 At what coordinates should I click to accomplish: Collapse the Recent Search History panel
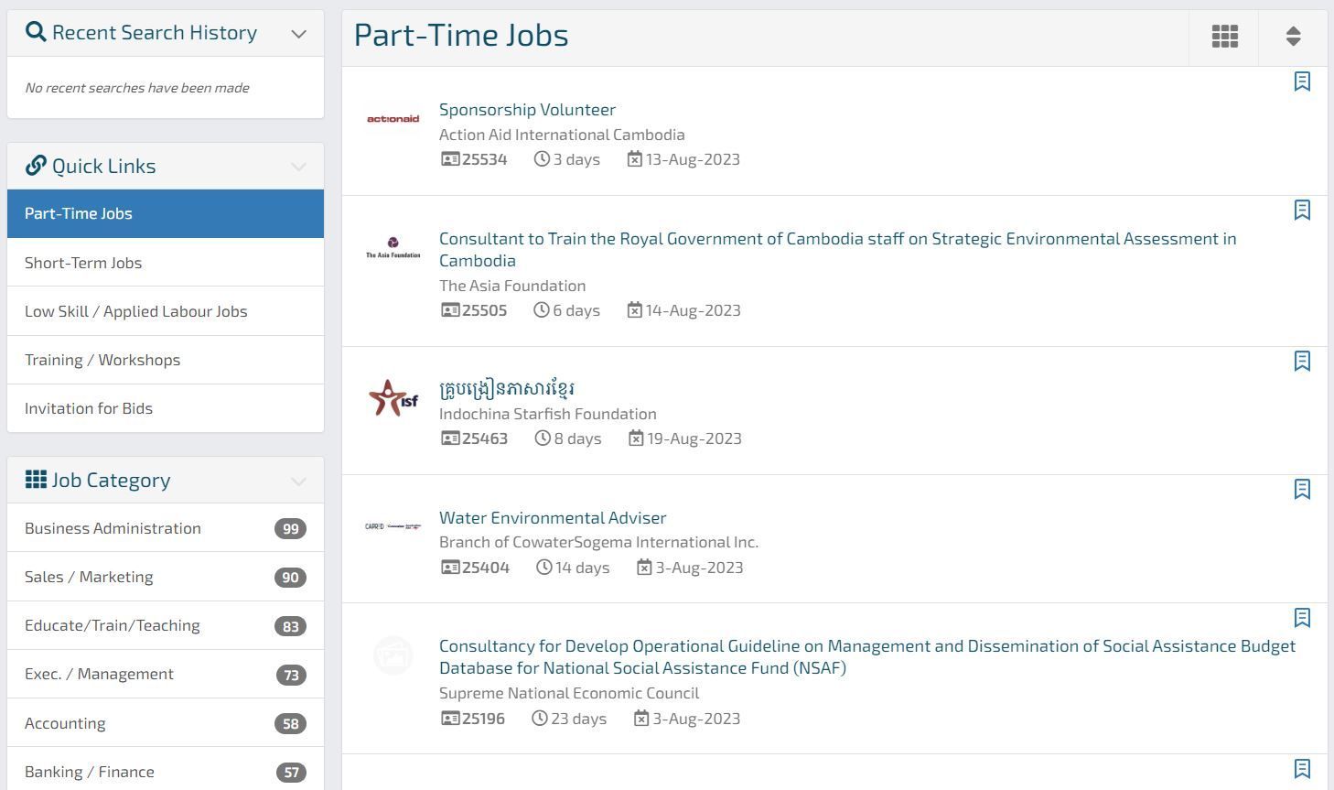click(x=298, y=34)
